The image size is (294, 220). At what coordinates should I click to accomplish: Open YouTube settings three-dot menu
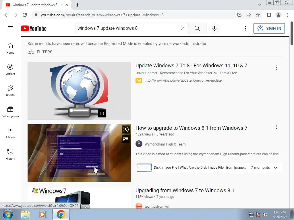tap(245, 28)
